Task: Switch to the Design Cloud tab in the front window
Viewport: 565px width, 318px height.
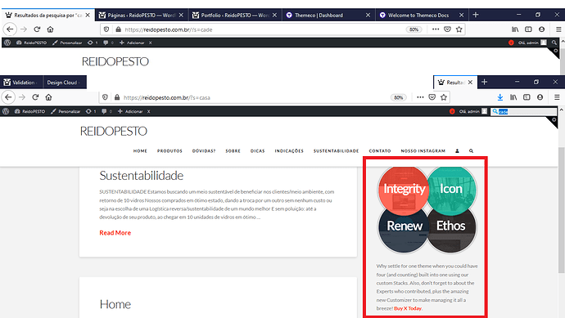Action: pos(65,83)
